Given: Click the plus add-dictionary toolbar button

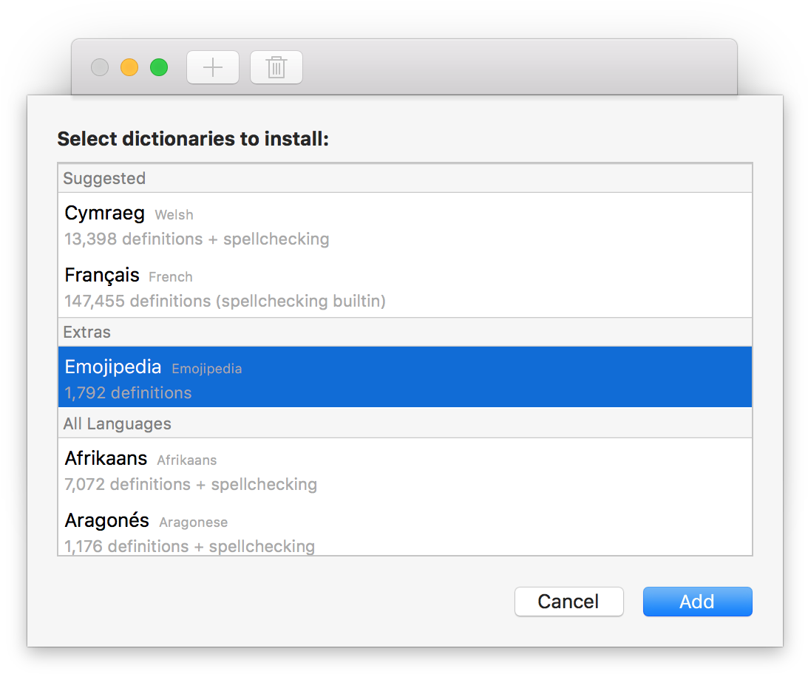Looking at the screenshot, I should tap(213, 67).
